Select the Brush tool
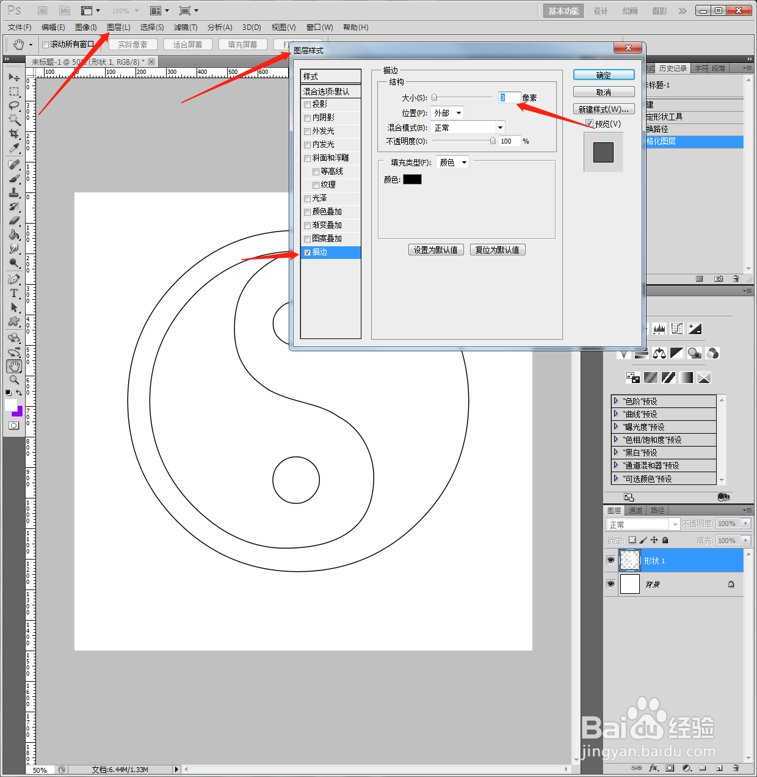 pos(14,178)
